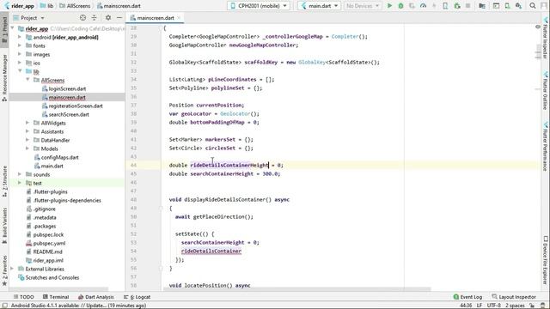Open the Flutter Outline side tab

(546, 91)
